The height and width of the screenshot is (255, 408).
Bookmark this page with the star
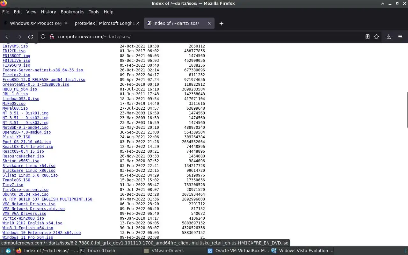click(376, 37)
